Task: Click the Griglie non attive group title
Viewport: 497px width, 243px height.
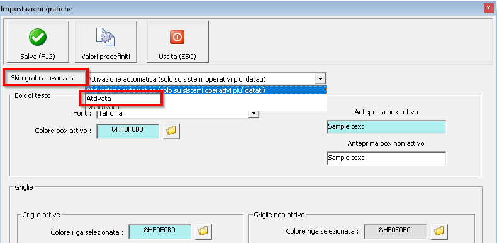Action: tap(279, 215)
